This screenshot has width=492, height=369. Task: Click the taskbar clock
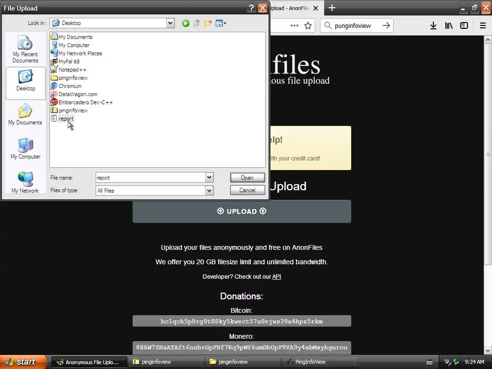pos(474,362)
